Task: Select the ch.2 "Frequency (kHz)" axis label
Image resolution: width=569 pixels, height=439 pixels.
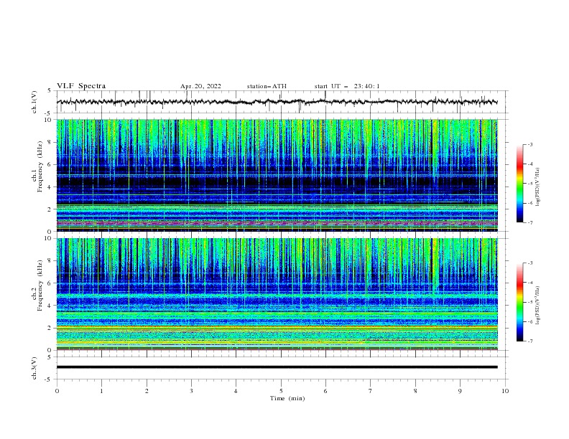Action: [x=40, y=285]
